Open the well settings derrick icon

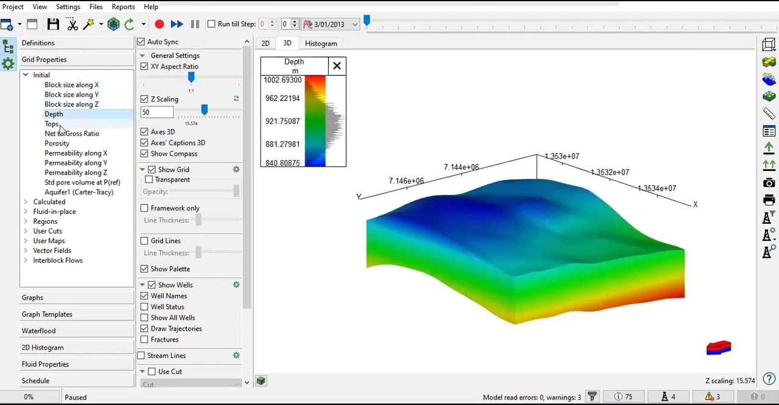pyautogui.click(x=767, y=234)
